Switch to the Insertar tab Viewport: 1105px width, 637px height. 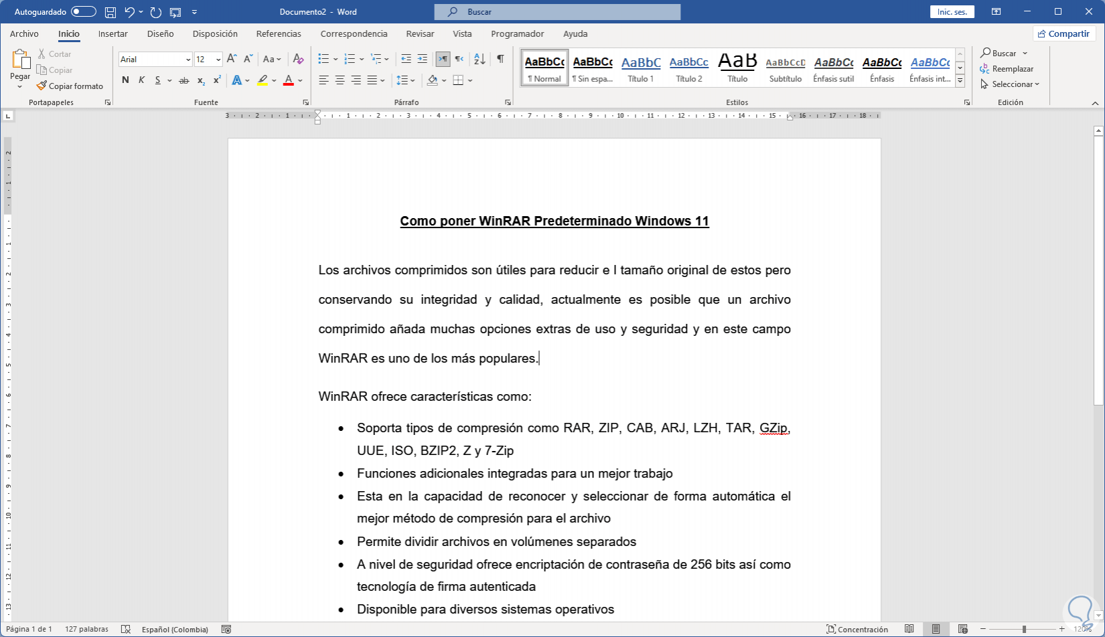pyautogui.click(x=113, y=33)
